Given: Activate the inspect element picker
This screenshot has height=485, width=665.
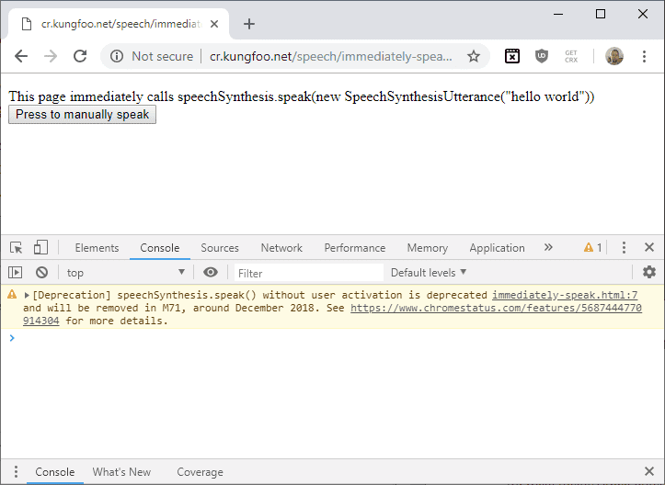Looking at the screenshot, I should (17, 247).
